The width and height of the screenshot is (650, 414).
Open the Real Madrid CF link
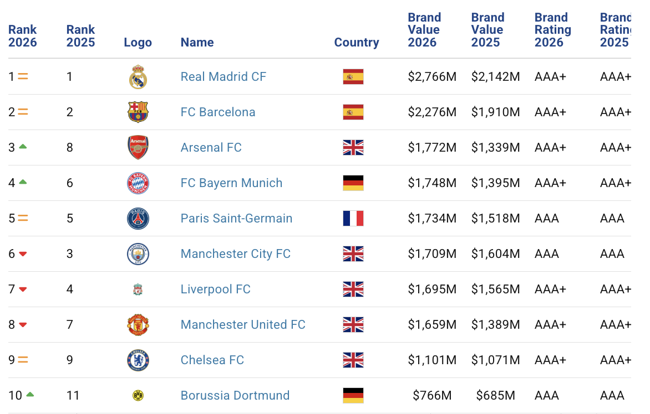point(224,77)
